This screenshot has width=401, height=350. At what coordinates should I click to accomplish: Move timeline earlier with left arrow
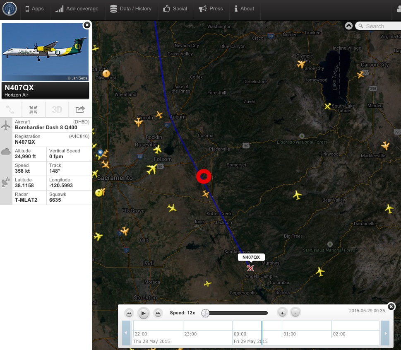coord(126,333)
